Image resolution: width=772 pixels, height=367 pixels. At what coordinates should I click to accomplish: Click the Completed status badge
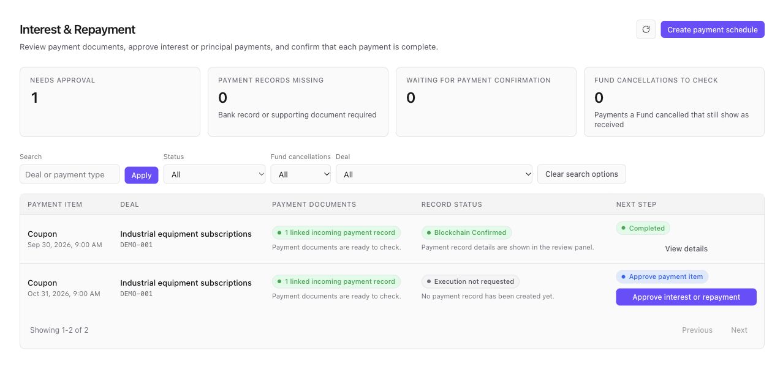643,228
